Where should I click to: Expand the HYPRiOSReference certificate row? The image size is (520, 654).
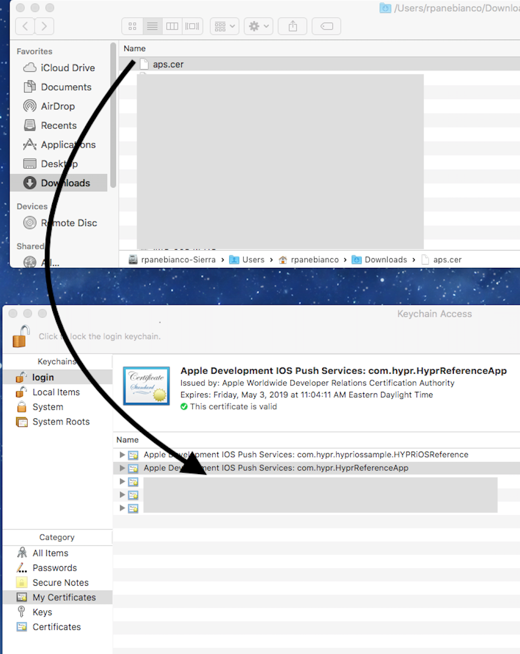click(122, 455)
